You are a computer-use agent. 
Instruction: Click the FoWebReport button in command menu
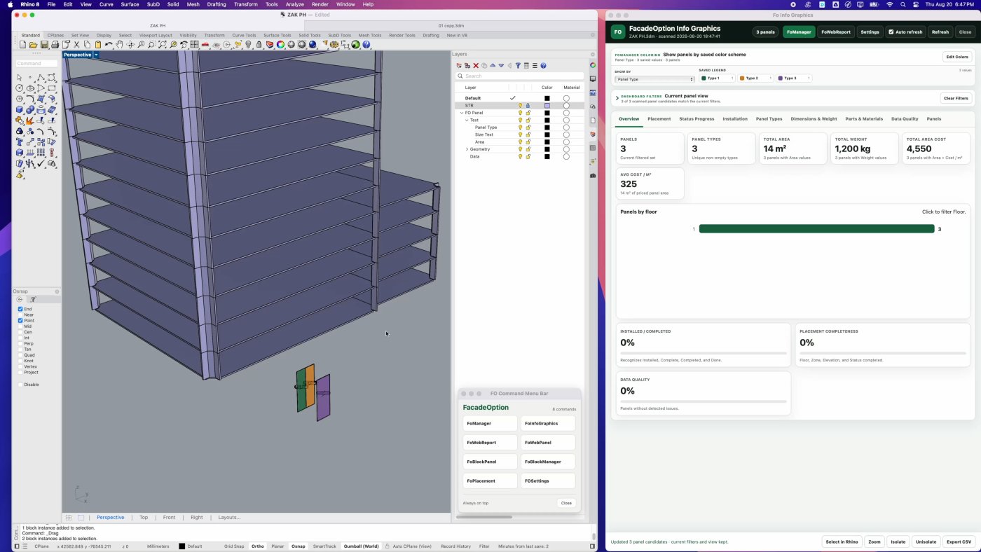tap(490, 443)
